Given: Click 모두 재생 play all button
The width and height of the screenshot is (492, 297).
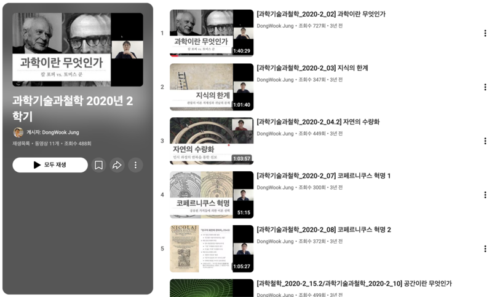Looking at the screenshot, I should pos(50,165).
